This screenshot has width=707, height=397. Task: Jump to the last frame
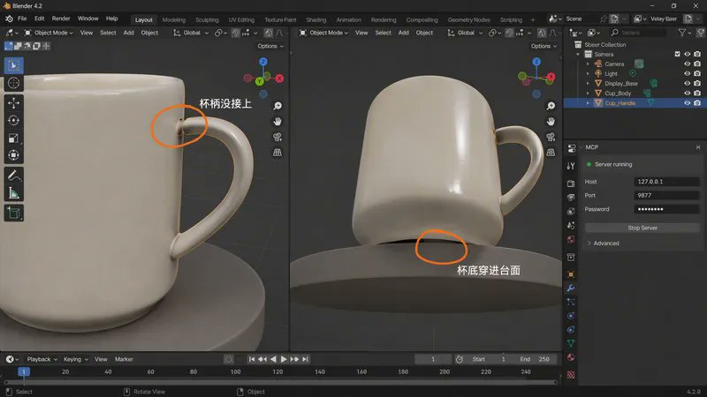click(305, 359)
